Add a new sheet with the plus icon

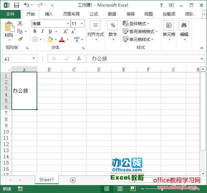[73, 180]
